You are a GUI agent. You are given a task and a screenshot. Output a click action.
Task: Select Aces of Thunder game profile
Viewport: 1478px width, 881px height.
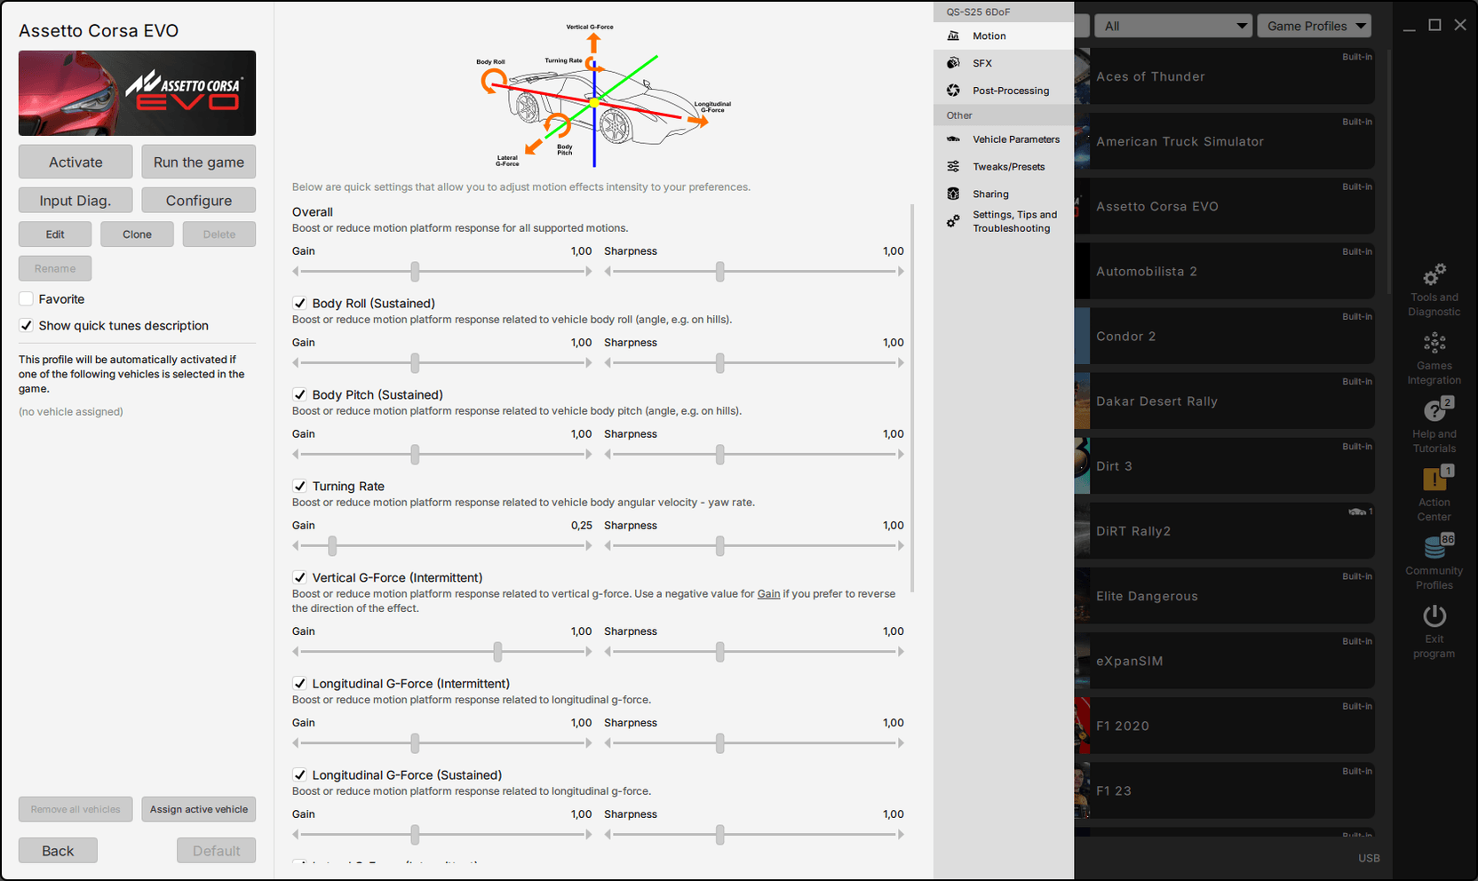pos(1224,76)
